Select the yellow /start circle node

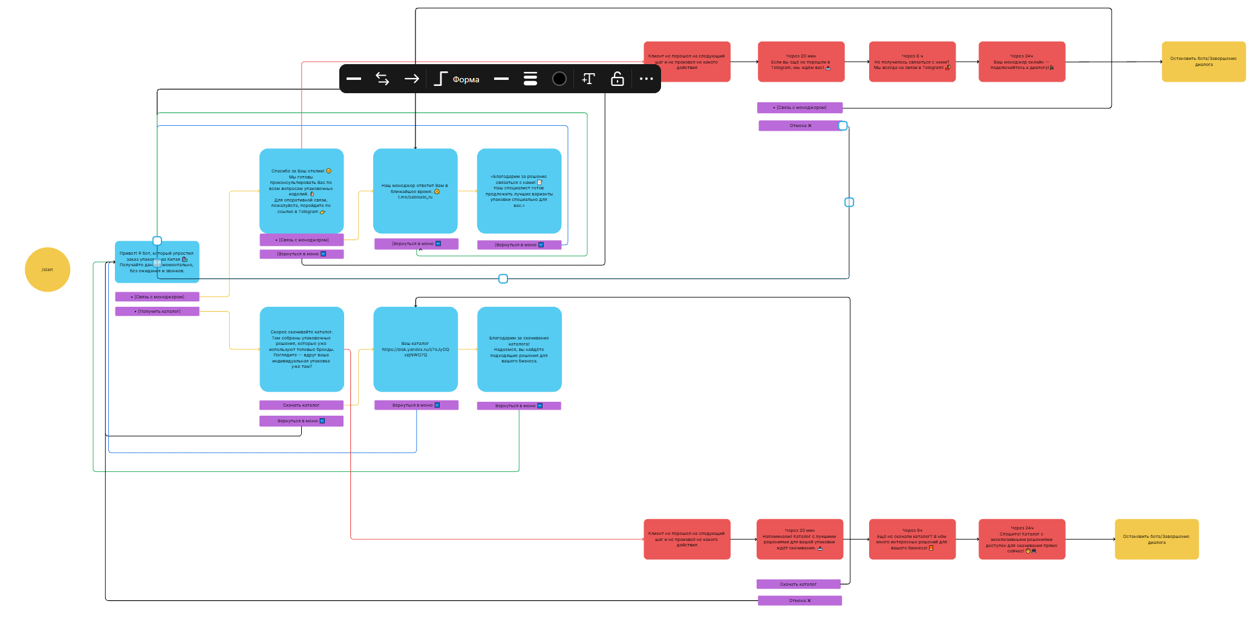tap(48, 270)
